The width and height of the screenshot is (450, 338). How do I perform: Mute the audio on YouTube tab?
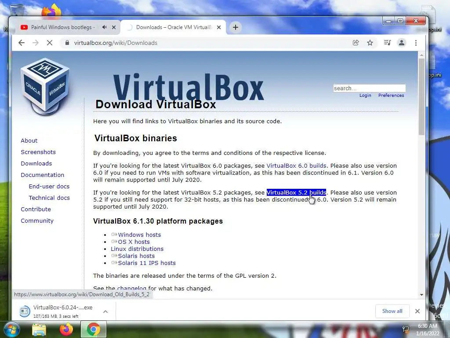(x=105, y=27)
